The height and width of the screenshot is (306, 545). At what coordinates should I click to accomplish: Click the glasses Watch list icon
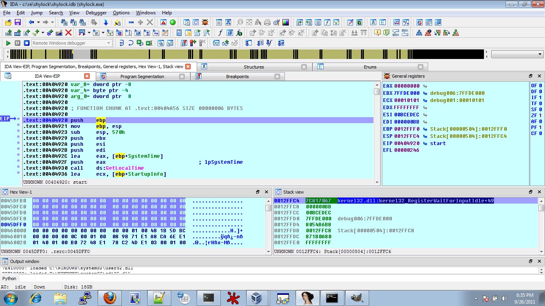tap(216, 43)
